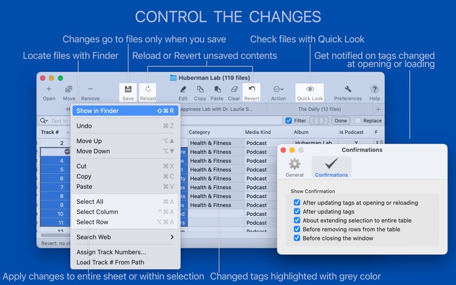
Task: Choose Select All menu item
Action: 125,202
